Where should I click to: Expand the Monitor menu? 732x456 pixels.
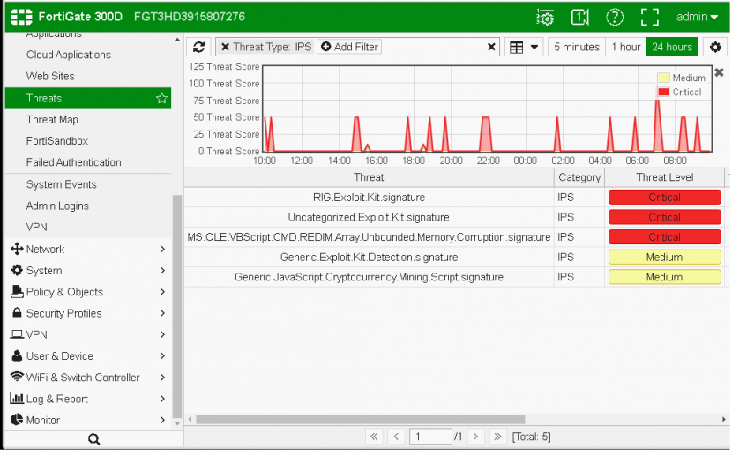point(88,421)
